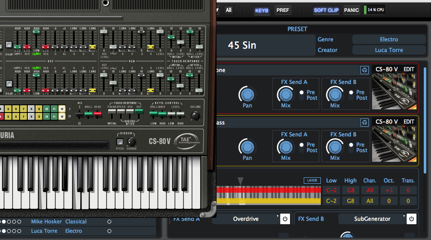Select tone button 6 in row I
The width and height of the screenshot is (431, 240).
pos(16,109)
